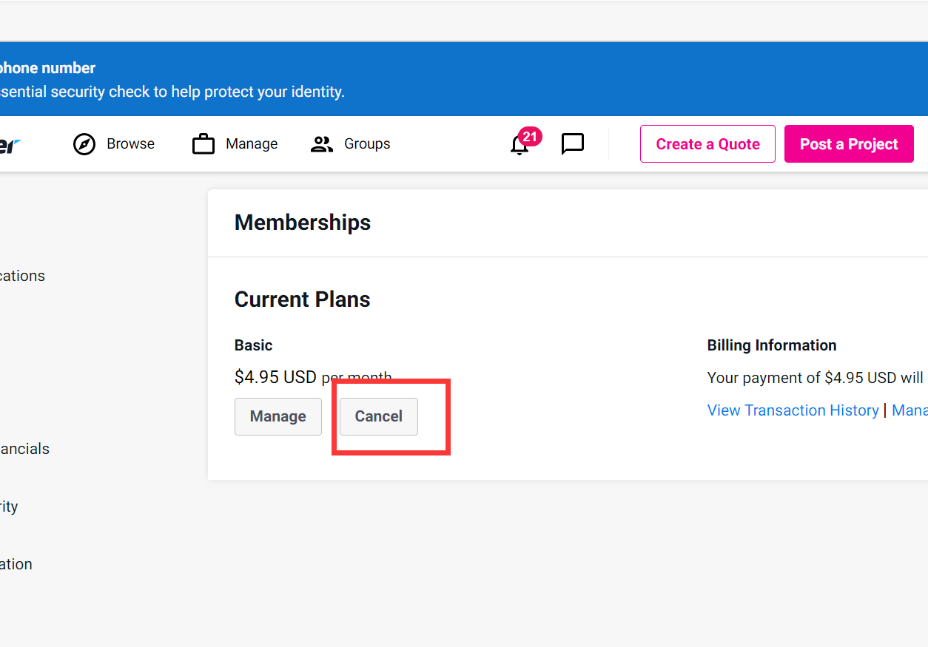Open the notifications bell

click(520, 146)
